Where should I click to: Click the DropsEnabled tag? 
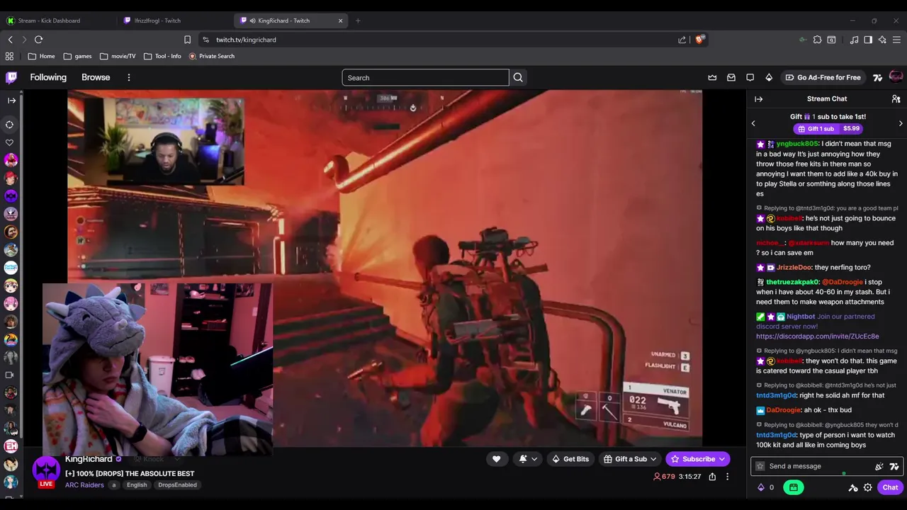[177, 485]
